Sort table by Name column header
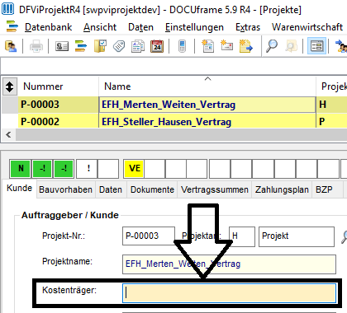347x313 pixels. tap(207, 86)
